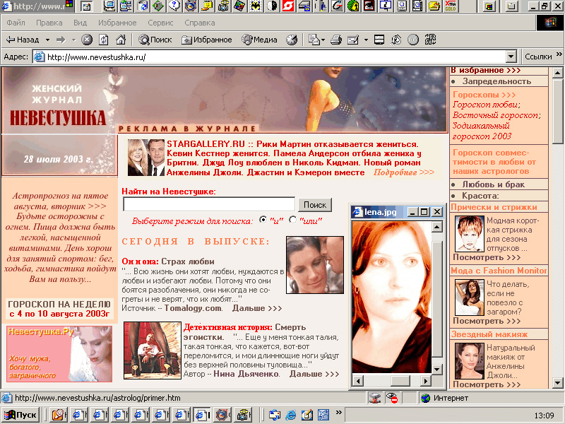This screenshot has height=424, width=565.
Task: Click the main page scrollbar down arrow
Action: click(558, 382)
